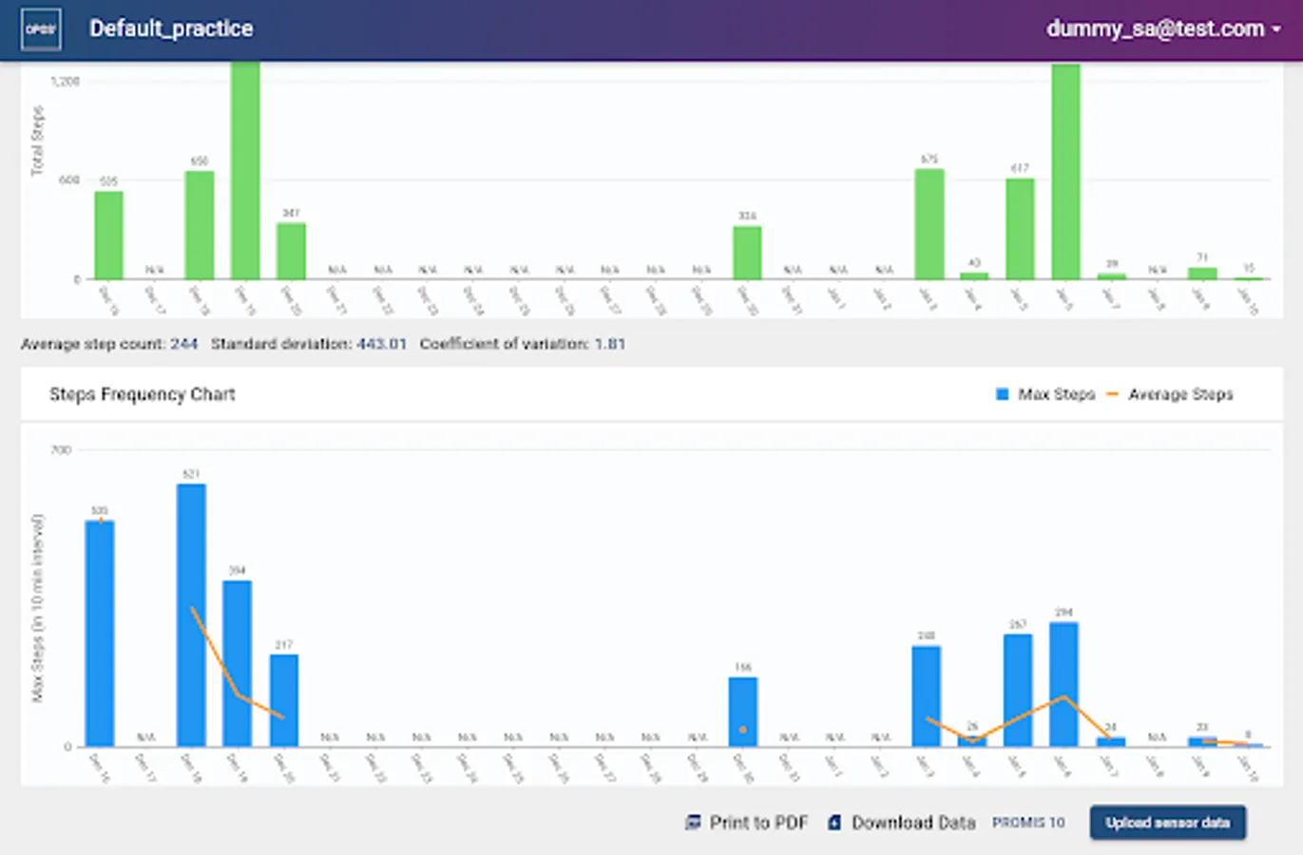
Task: Select the green bar labeled 650
Action: coord(200,225)
